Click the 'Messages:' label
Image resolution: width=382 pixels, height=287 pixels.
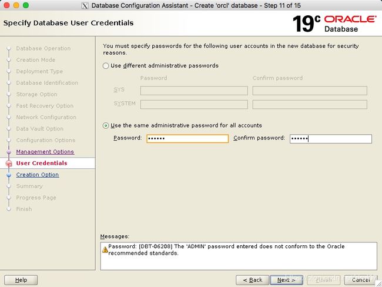(x=115, y=236)
